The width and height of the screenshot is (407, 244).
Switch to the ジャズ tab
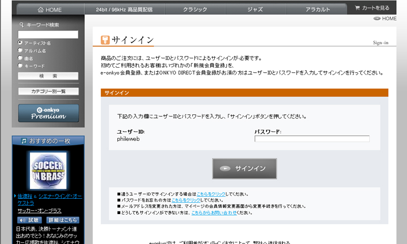256,10
